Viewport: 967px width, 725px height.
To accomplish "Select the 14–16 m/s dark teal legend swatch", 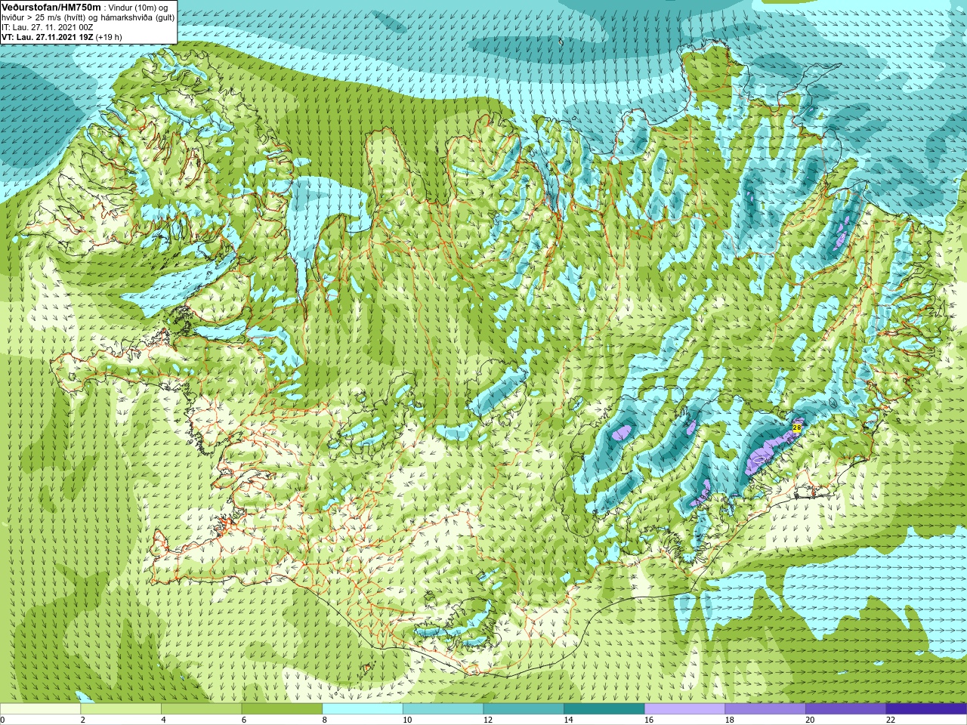I will pos(604,709).
